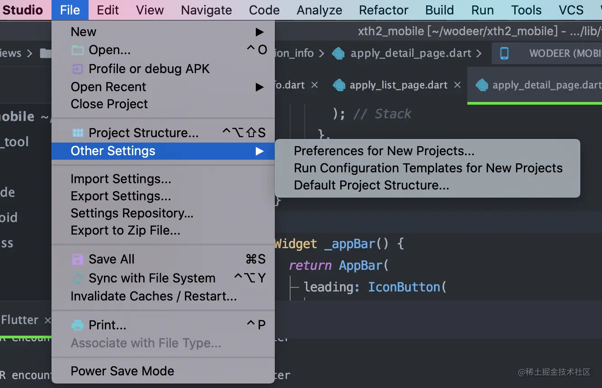Image resolution: width=602 pixels, height=388 pixels.
Task: Click Dart file icon on apply_list_page.dart tab
Action: point(339,85)
